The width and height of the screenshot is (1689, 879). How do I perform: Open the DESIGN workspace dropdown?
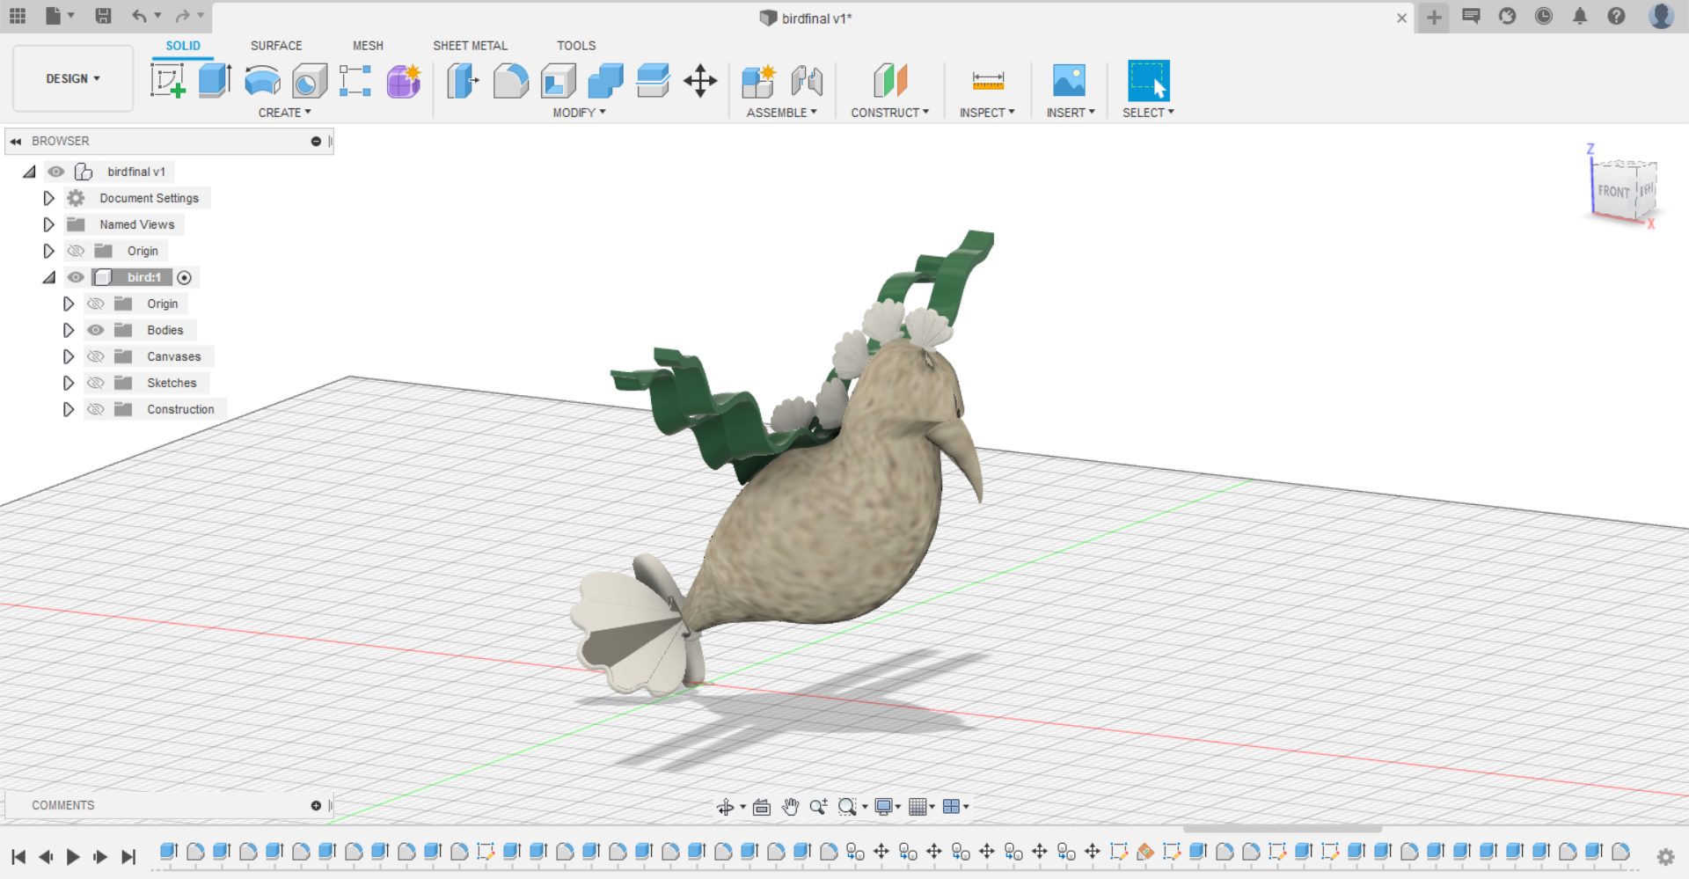click(73, 79)
